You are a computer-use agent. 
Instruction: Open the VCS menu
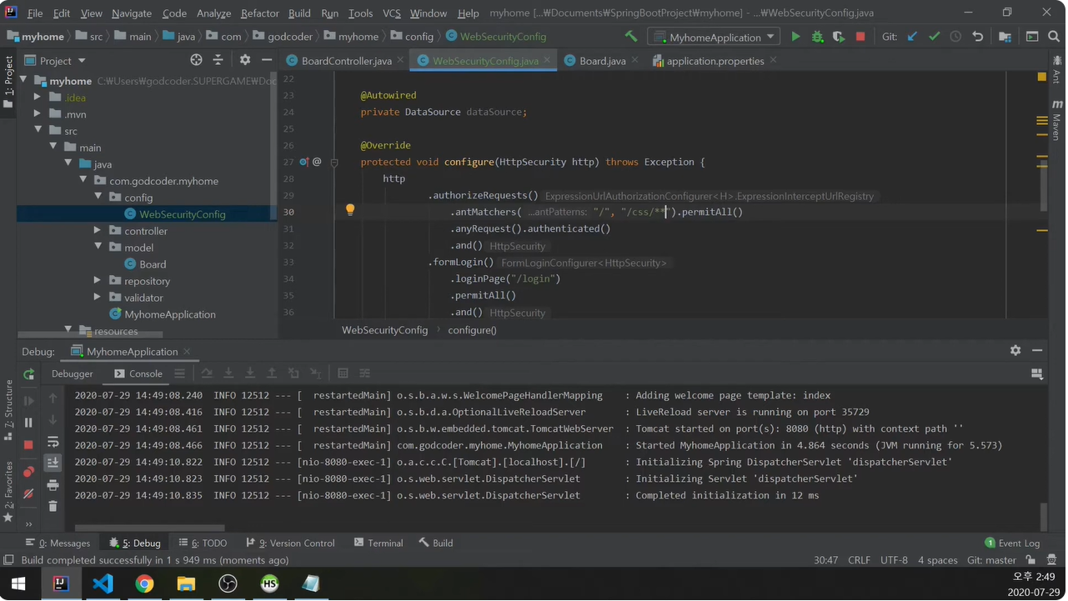392,13
